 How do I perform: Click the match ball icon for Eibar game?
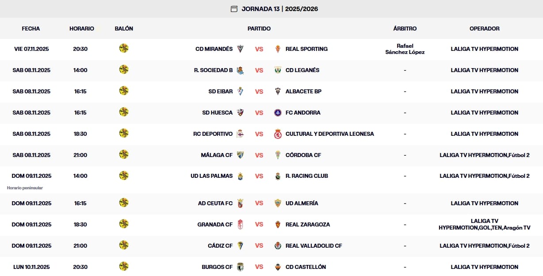tap(124, 91)
